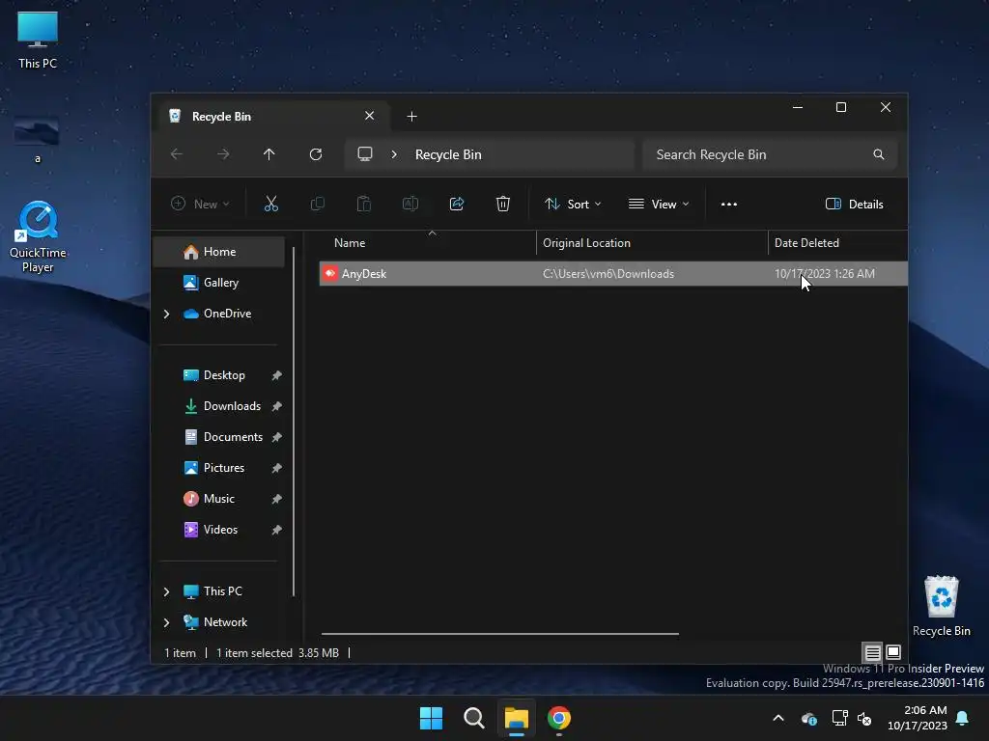989x741 pixels.
Task: Click the Copy icon in toolbar
Action: pyautogui.click(x=317, y=204)
